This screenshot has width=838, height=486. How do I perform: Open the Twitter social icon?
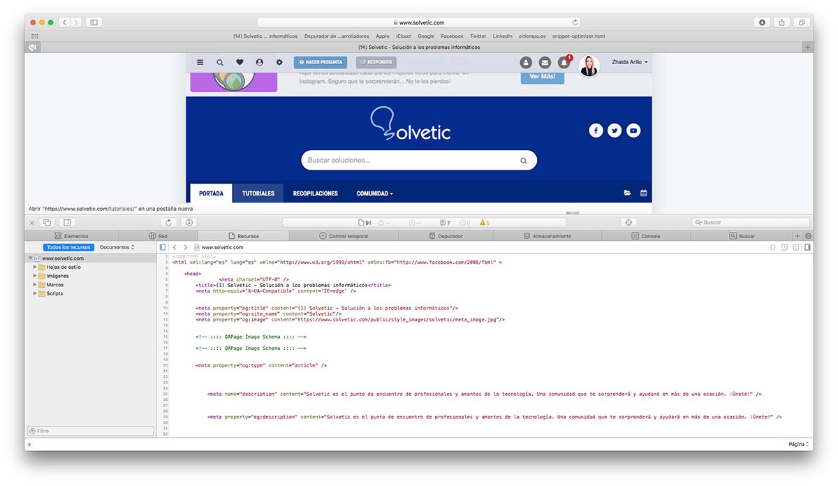click(x=615, y=131)
